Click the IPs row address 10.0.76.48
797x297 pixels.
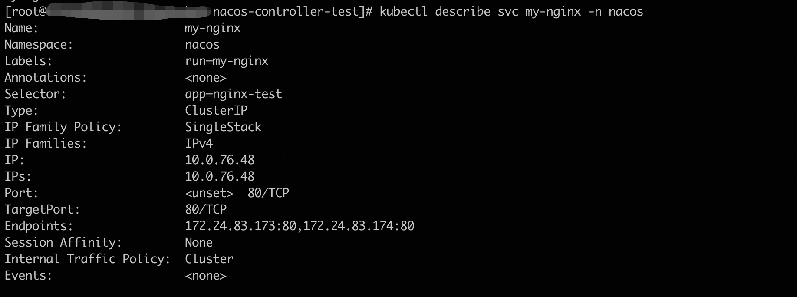coord(220,176)
